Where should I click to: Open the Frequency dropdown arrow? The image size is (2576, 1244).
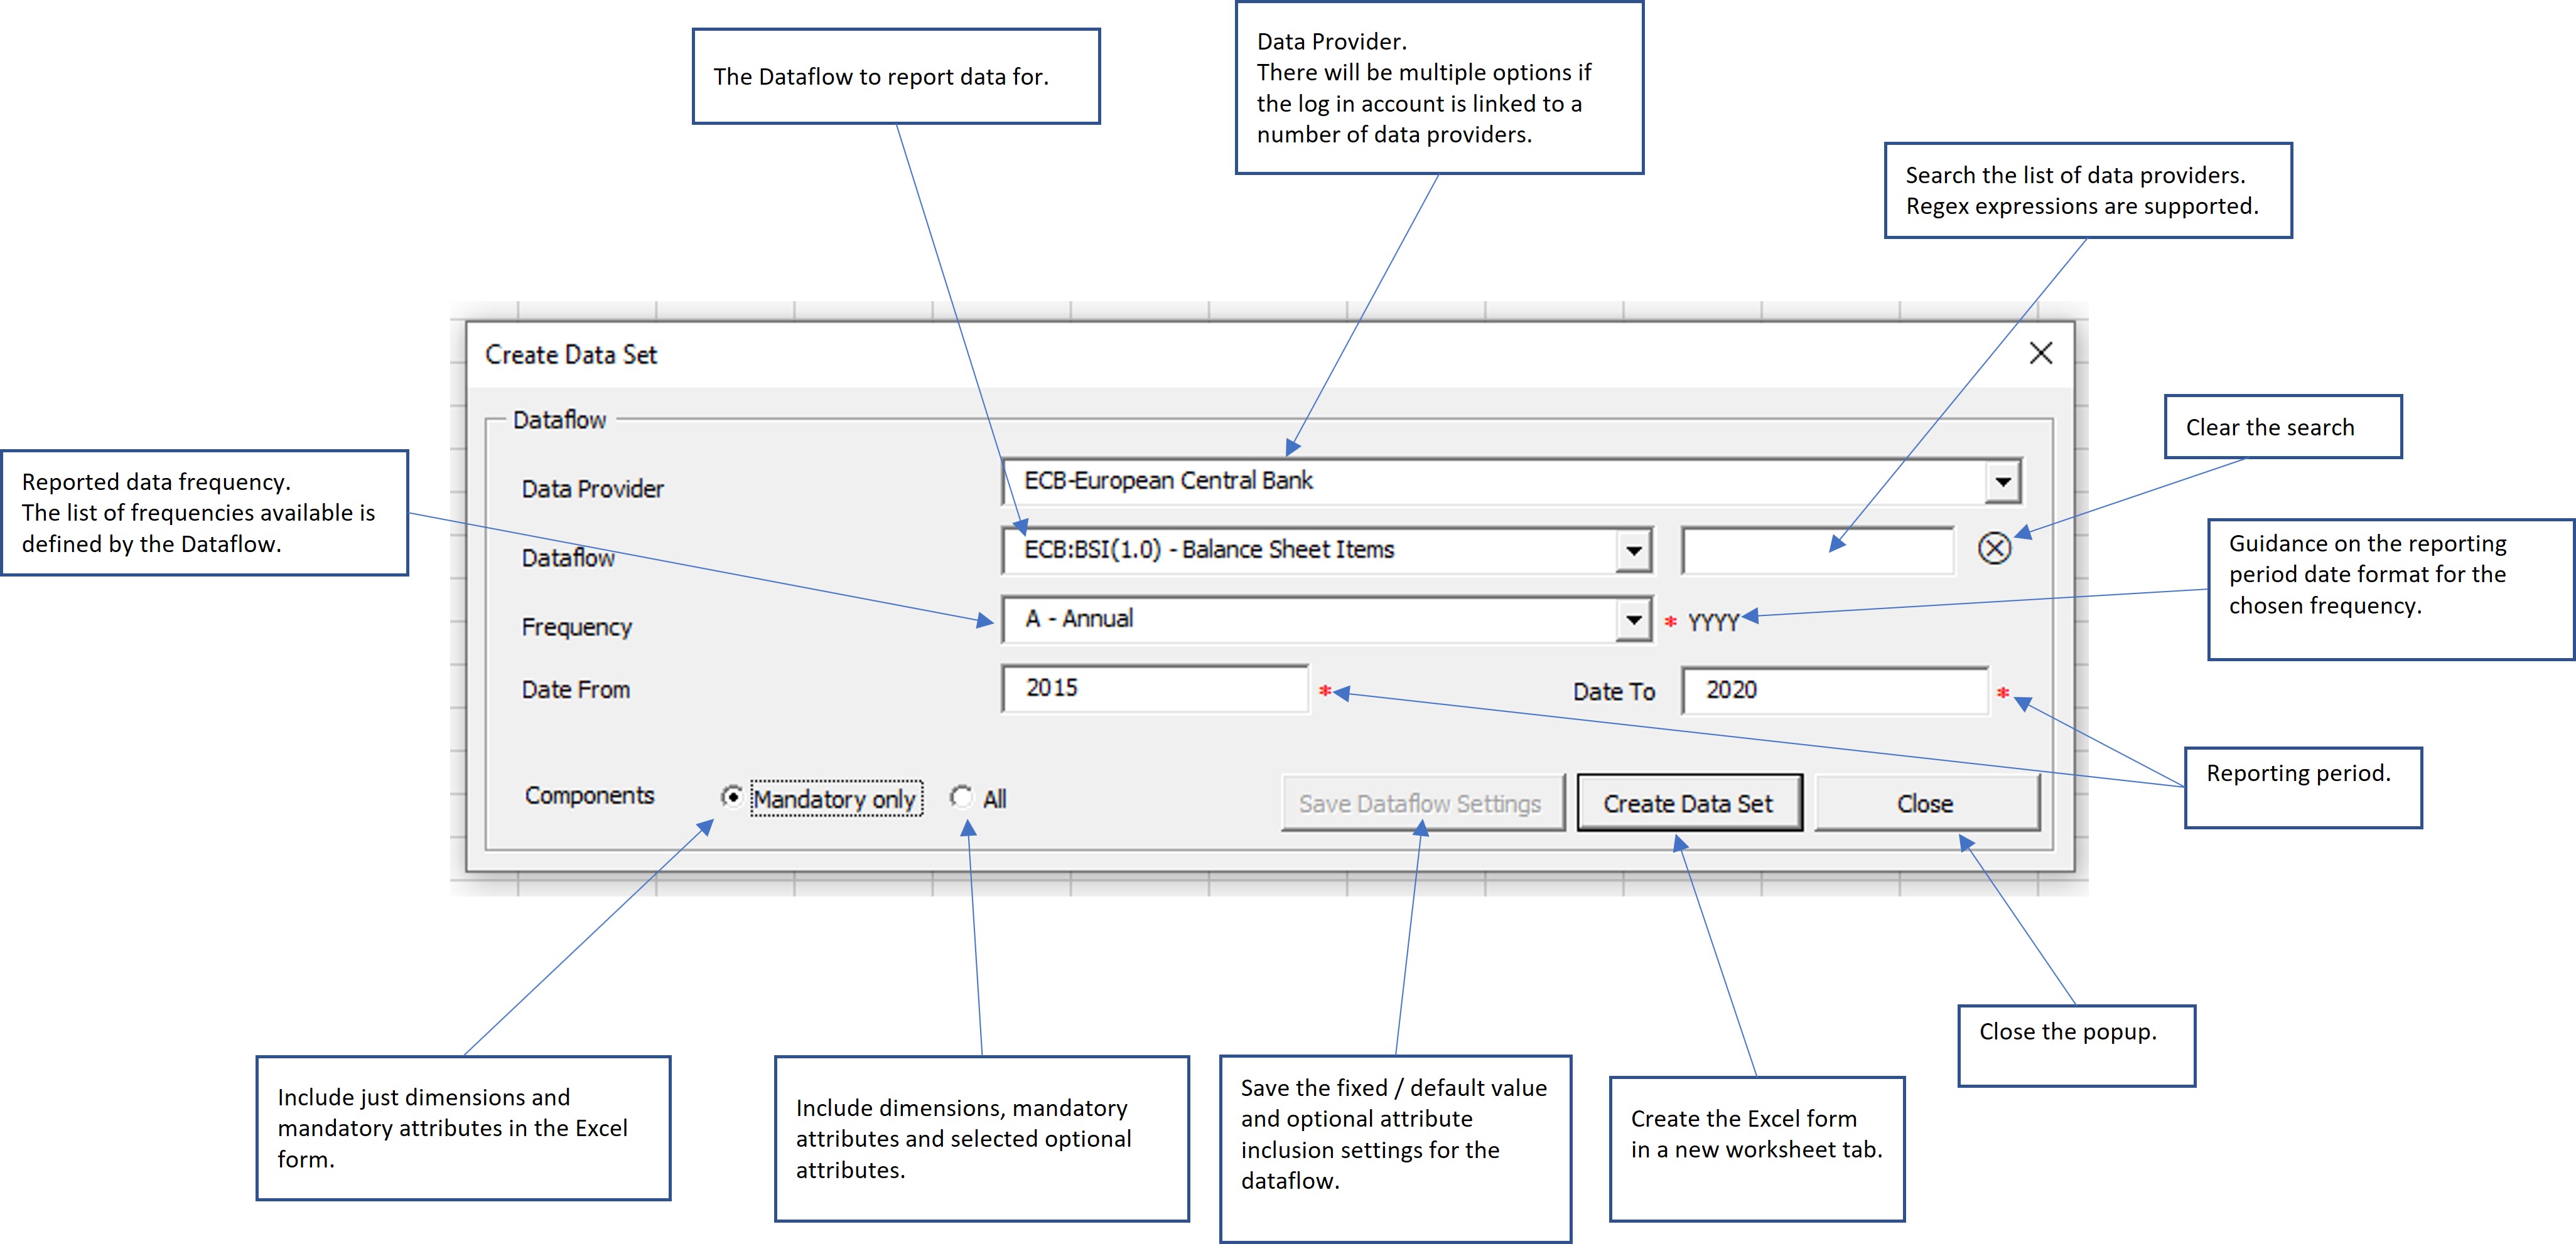(1633, 620)
